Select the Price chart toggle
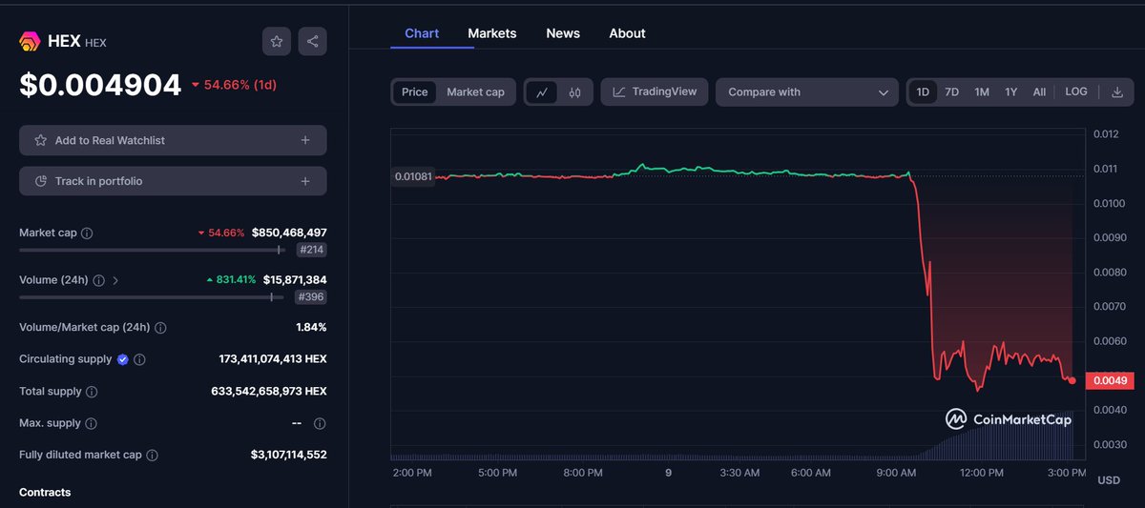The height and width of the screenshot is (508, 1145). (x=415, y=92)
